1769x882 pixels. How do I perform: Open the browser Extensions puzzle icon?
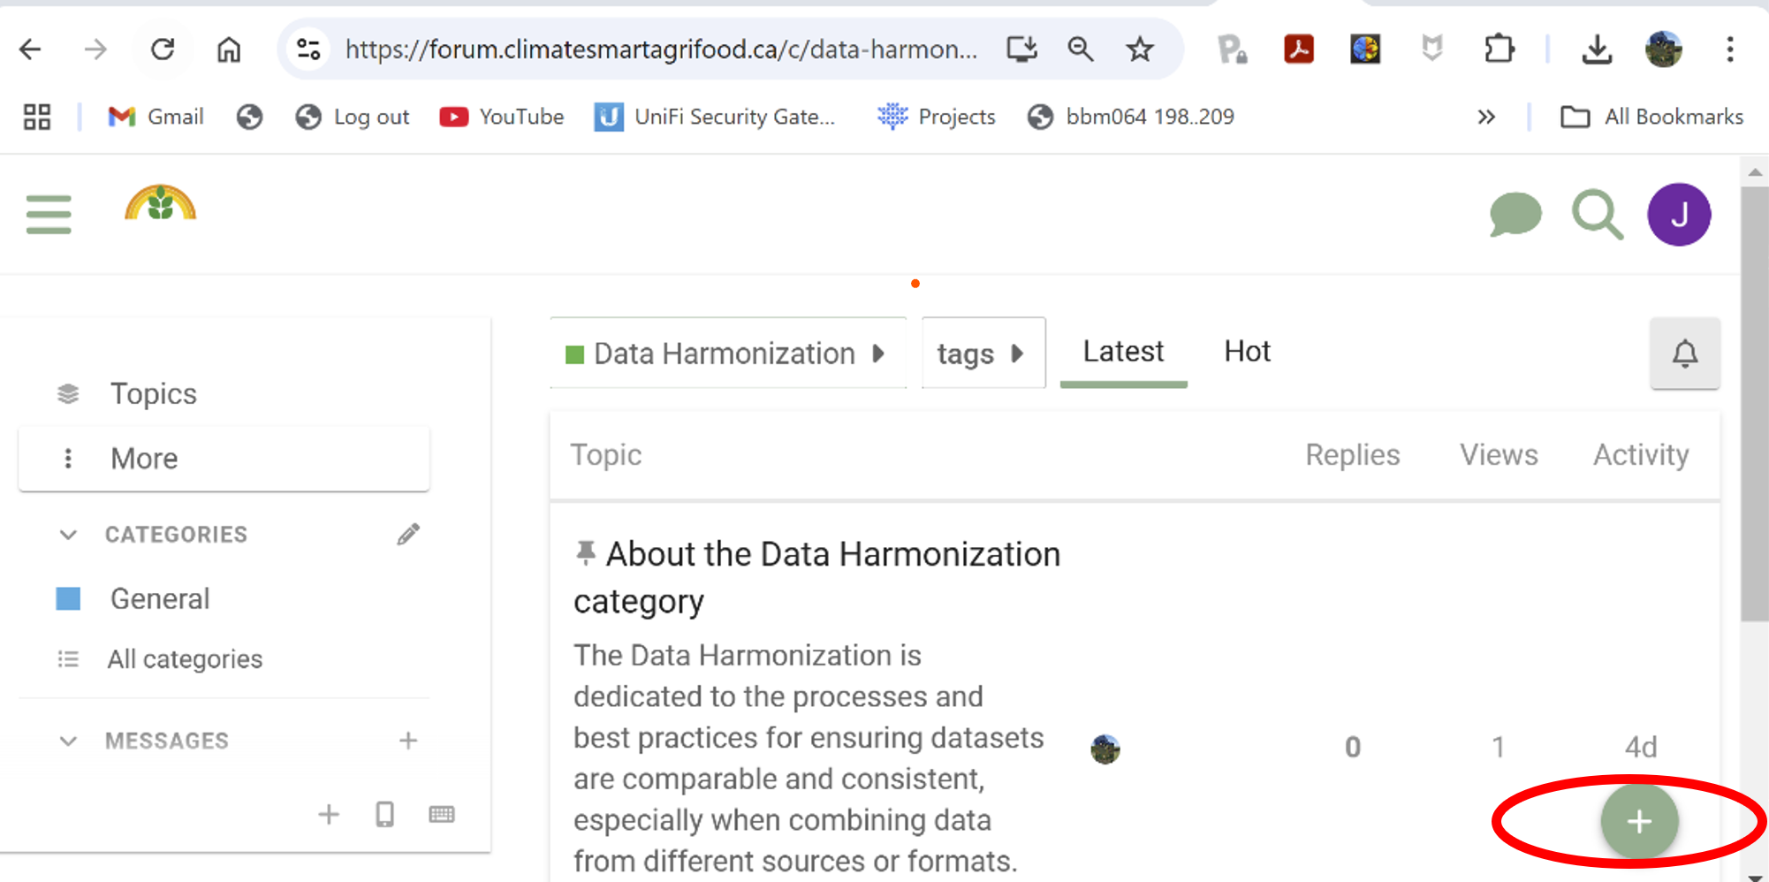(x=1499, y=49)
